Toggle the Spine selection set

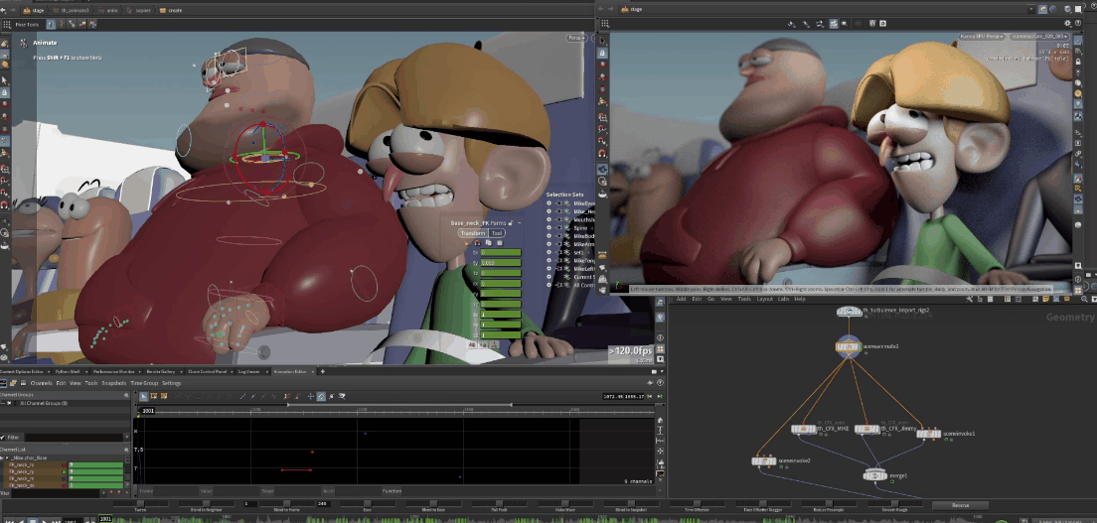point(548,227)
